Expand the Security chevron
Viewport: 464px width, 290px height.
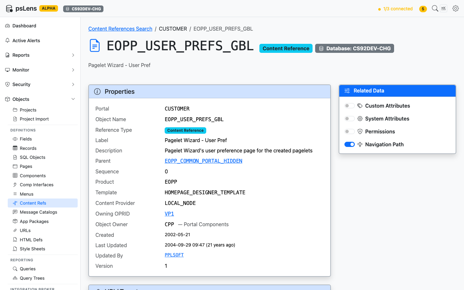[73, 84]
